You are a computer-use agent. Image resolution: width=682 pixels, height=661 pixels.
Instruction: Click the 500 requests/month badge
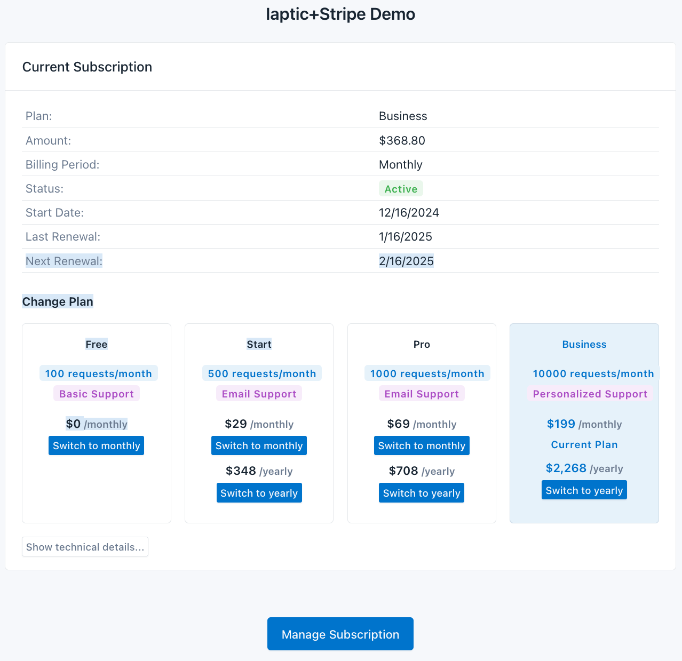point(262,373)
